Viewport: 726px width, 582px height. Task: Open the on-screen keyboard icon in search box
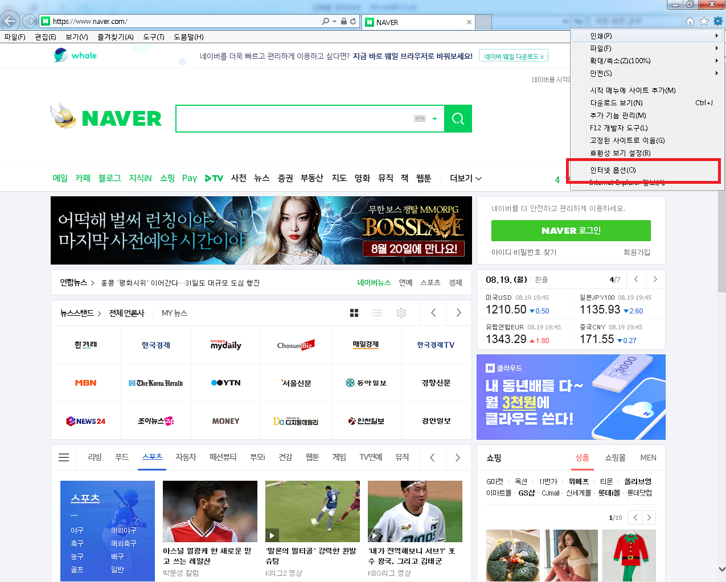click(x=420, y=118)
